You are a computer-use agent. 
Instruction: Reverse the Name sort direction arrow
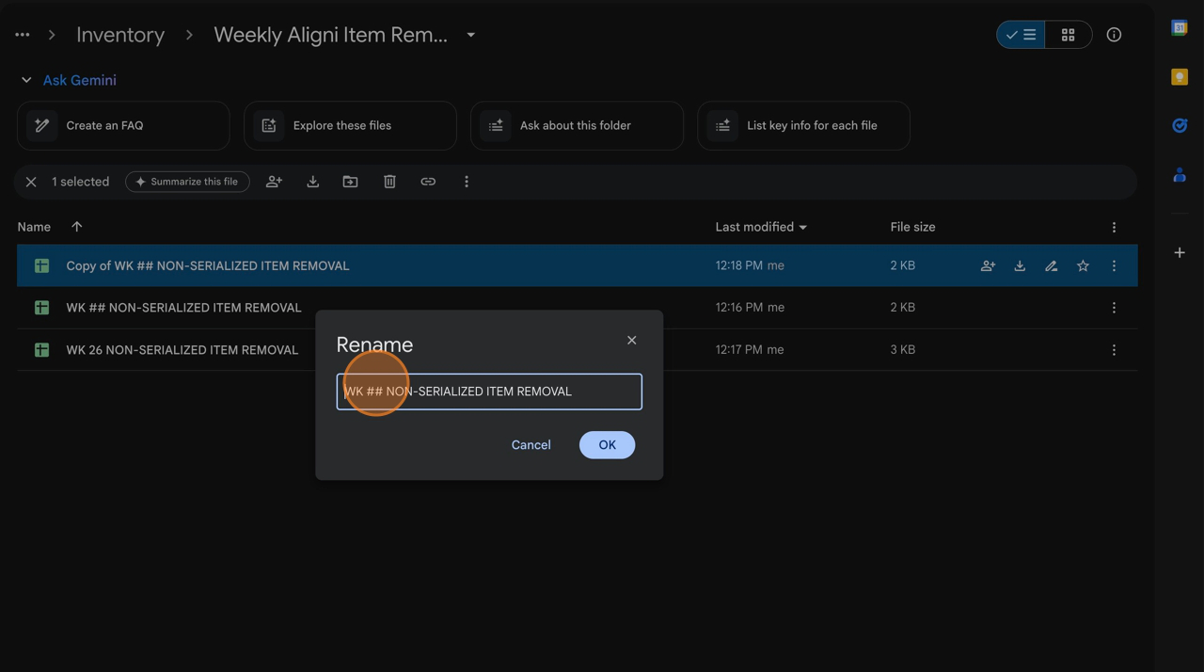(x=77, y=227)
